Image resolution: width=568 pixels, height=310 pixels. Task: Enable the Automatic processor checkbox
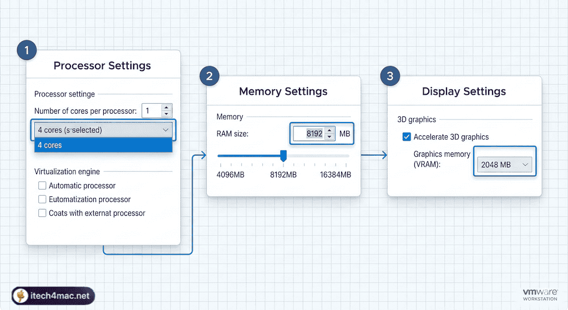tap(42, 185)
